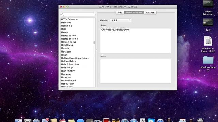218x122 pixels.
Task: Click the application list scrollbar thumb
Action: pyautogui.click(x=94, y=43)
